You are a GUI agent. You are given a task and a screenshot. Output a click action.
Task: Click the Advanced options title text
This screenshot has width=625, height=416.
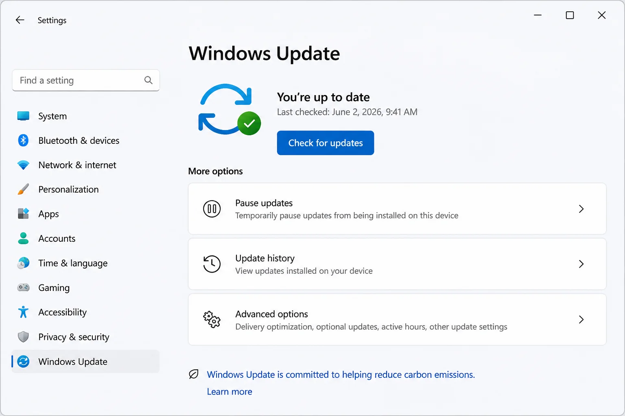point(271,314)
